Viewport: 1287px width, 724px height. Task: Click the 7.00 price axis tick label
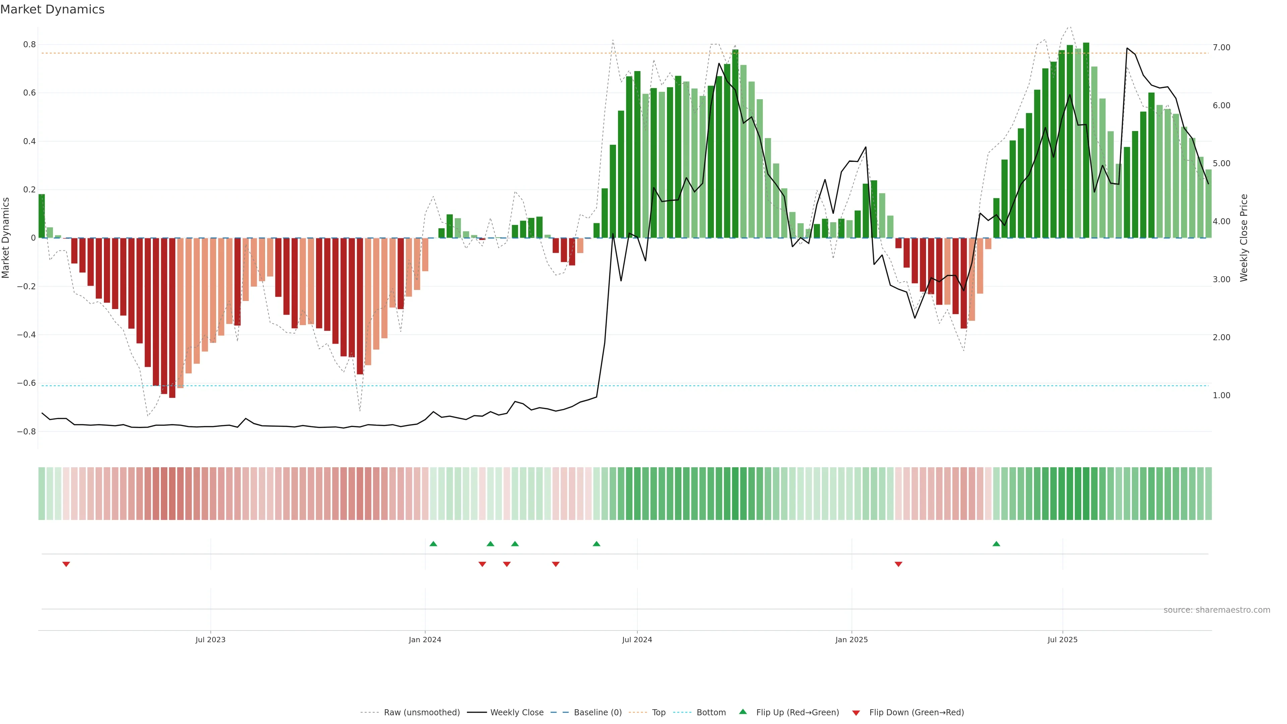coord(1221,48)
